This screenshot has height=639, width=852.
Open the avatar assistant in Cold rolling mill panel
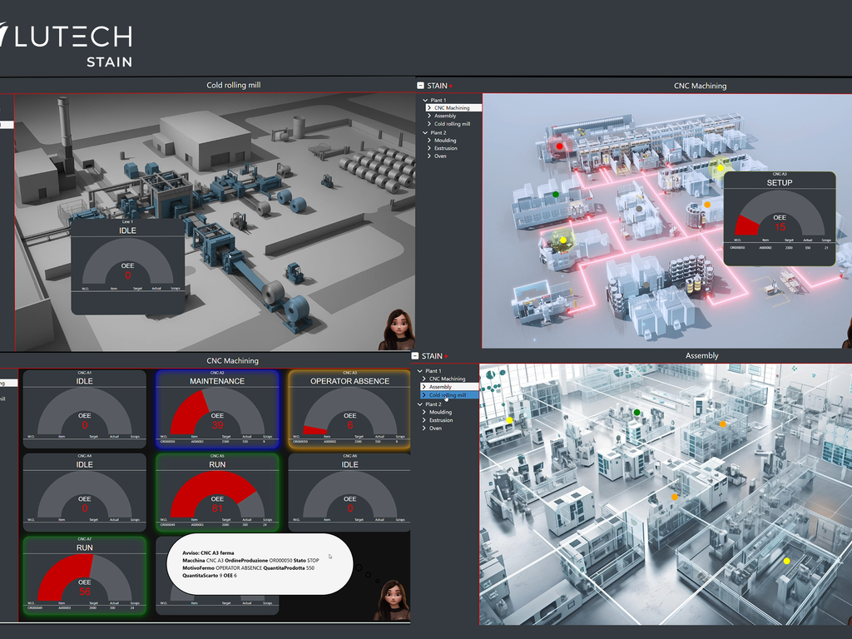(x=398, y=329)
